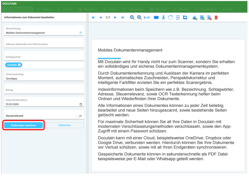Select the crop tool
249x176 pixels.
click(185, 18)
